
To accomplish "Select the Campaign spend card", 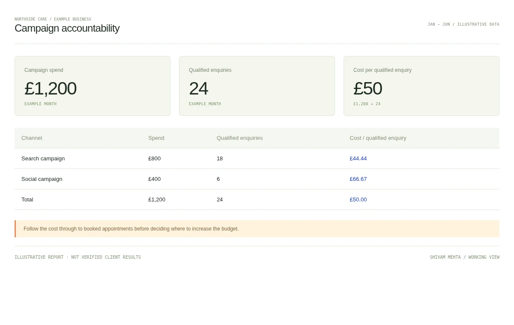I will (x=93, y=86).
